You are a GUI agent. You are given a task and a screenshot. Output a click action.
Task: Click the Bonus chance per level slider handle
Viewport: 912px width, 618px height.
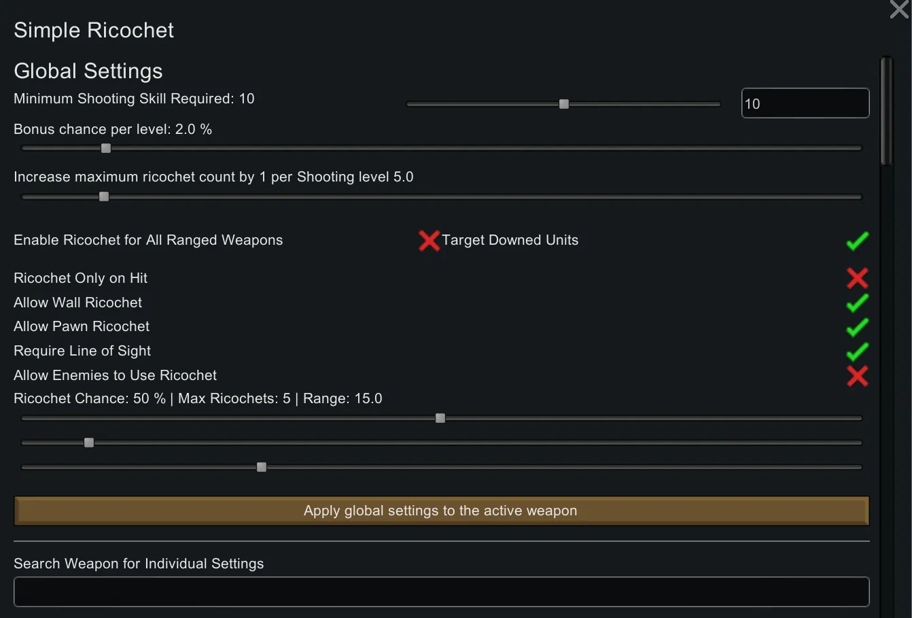click(106, 148)
